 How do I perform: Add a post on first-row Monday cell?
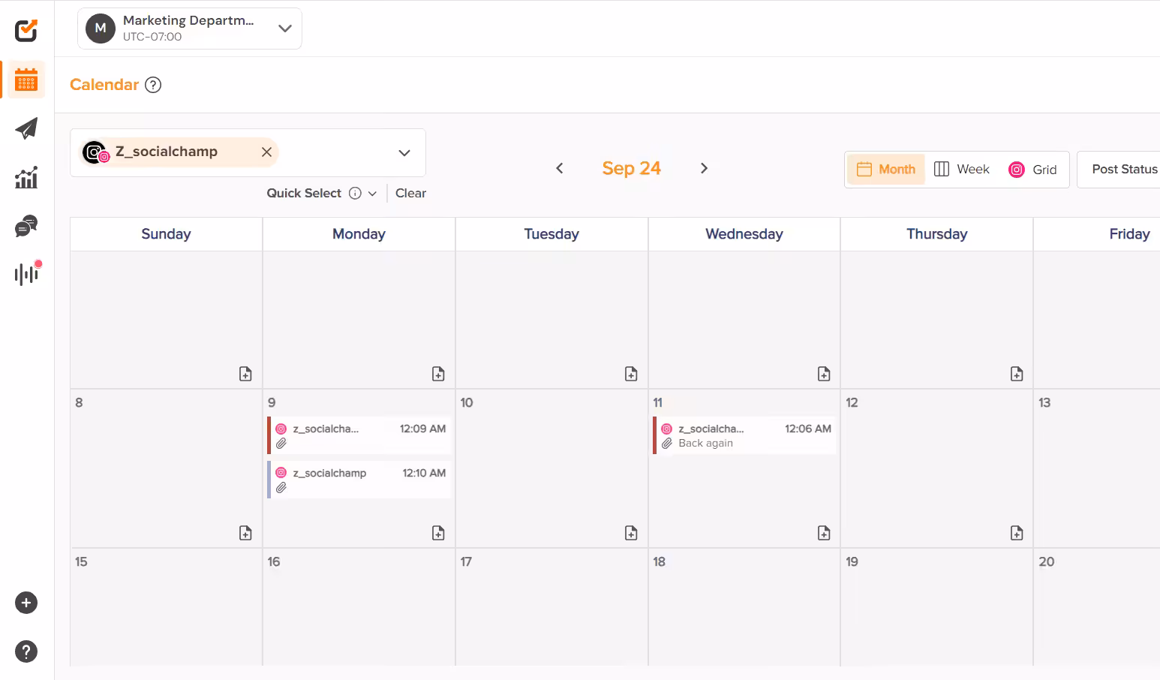pos(438,374)
